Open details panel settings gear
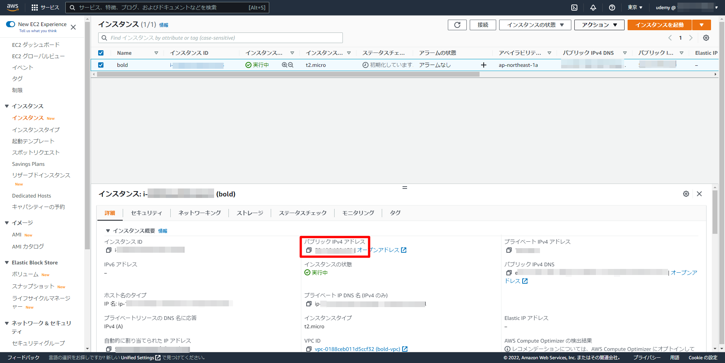 point(686,194)
